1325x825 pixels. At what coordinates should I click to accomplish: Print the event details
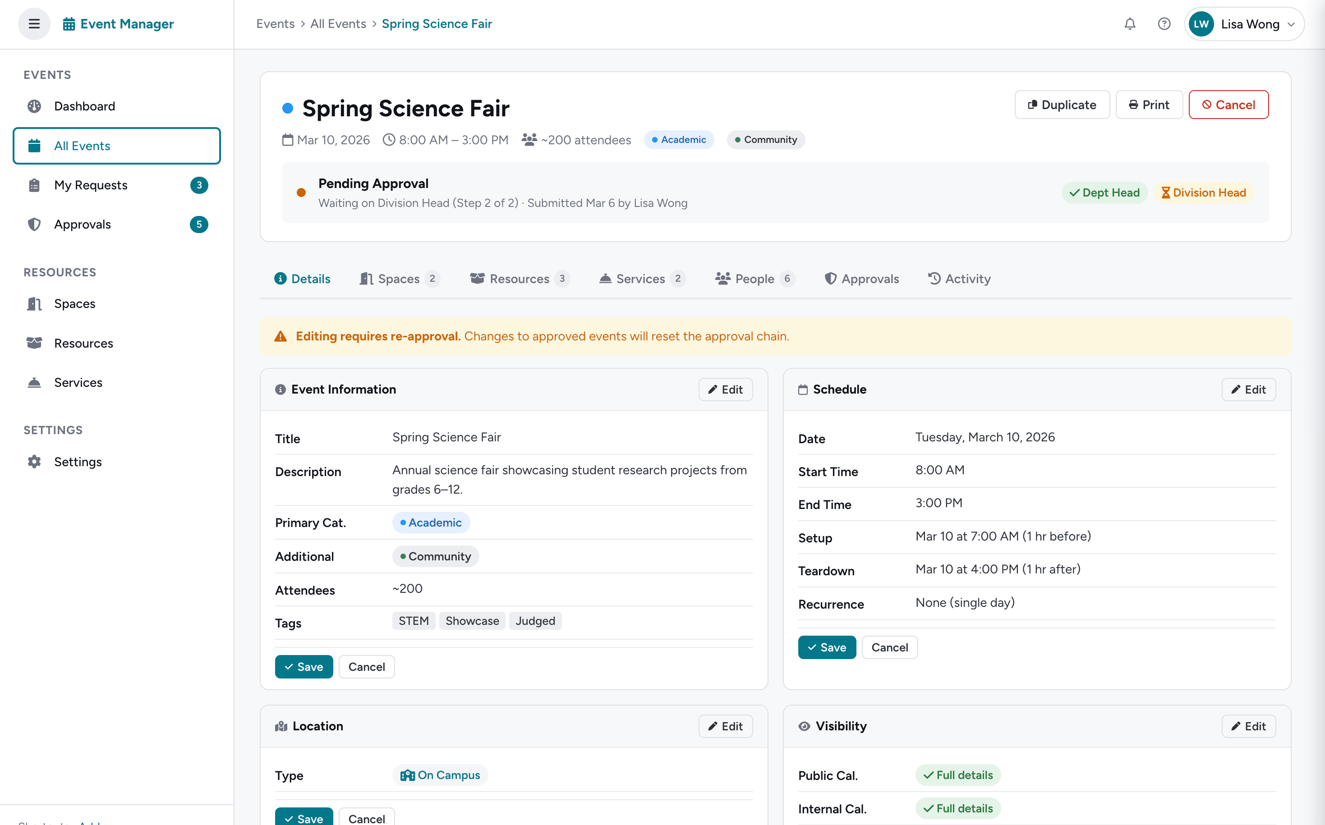point(1149,104)
